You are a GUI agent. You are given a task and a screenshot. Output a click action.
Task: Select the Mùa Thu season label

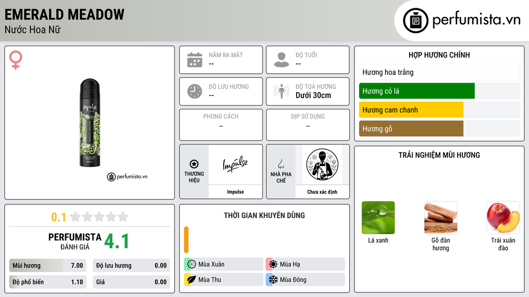click(210, 279)
